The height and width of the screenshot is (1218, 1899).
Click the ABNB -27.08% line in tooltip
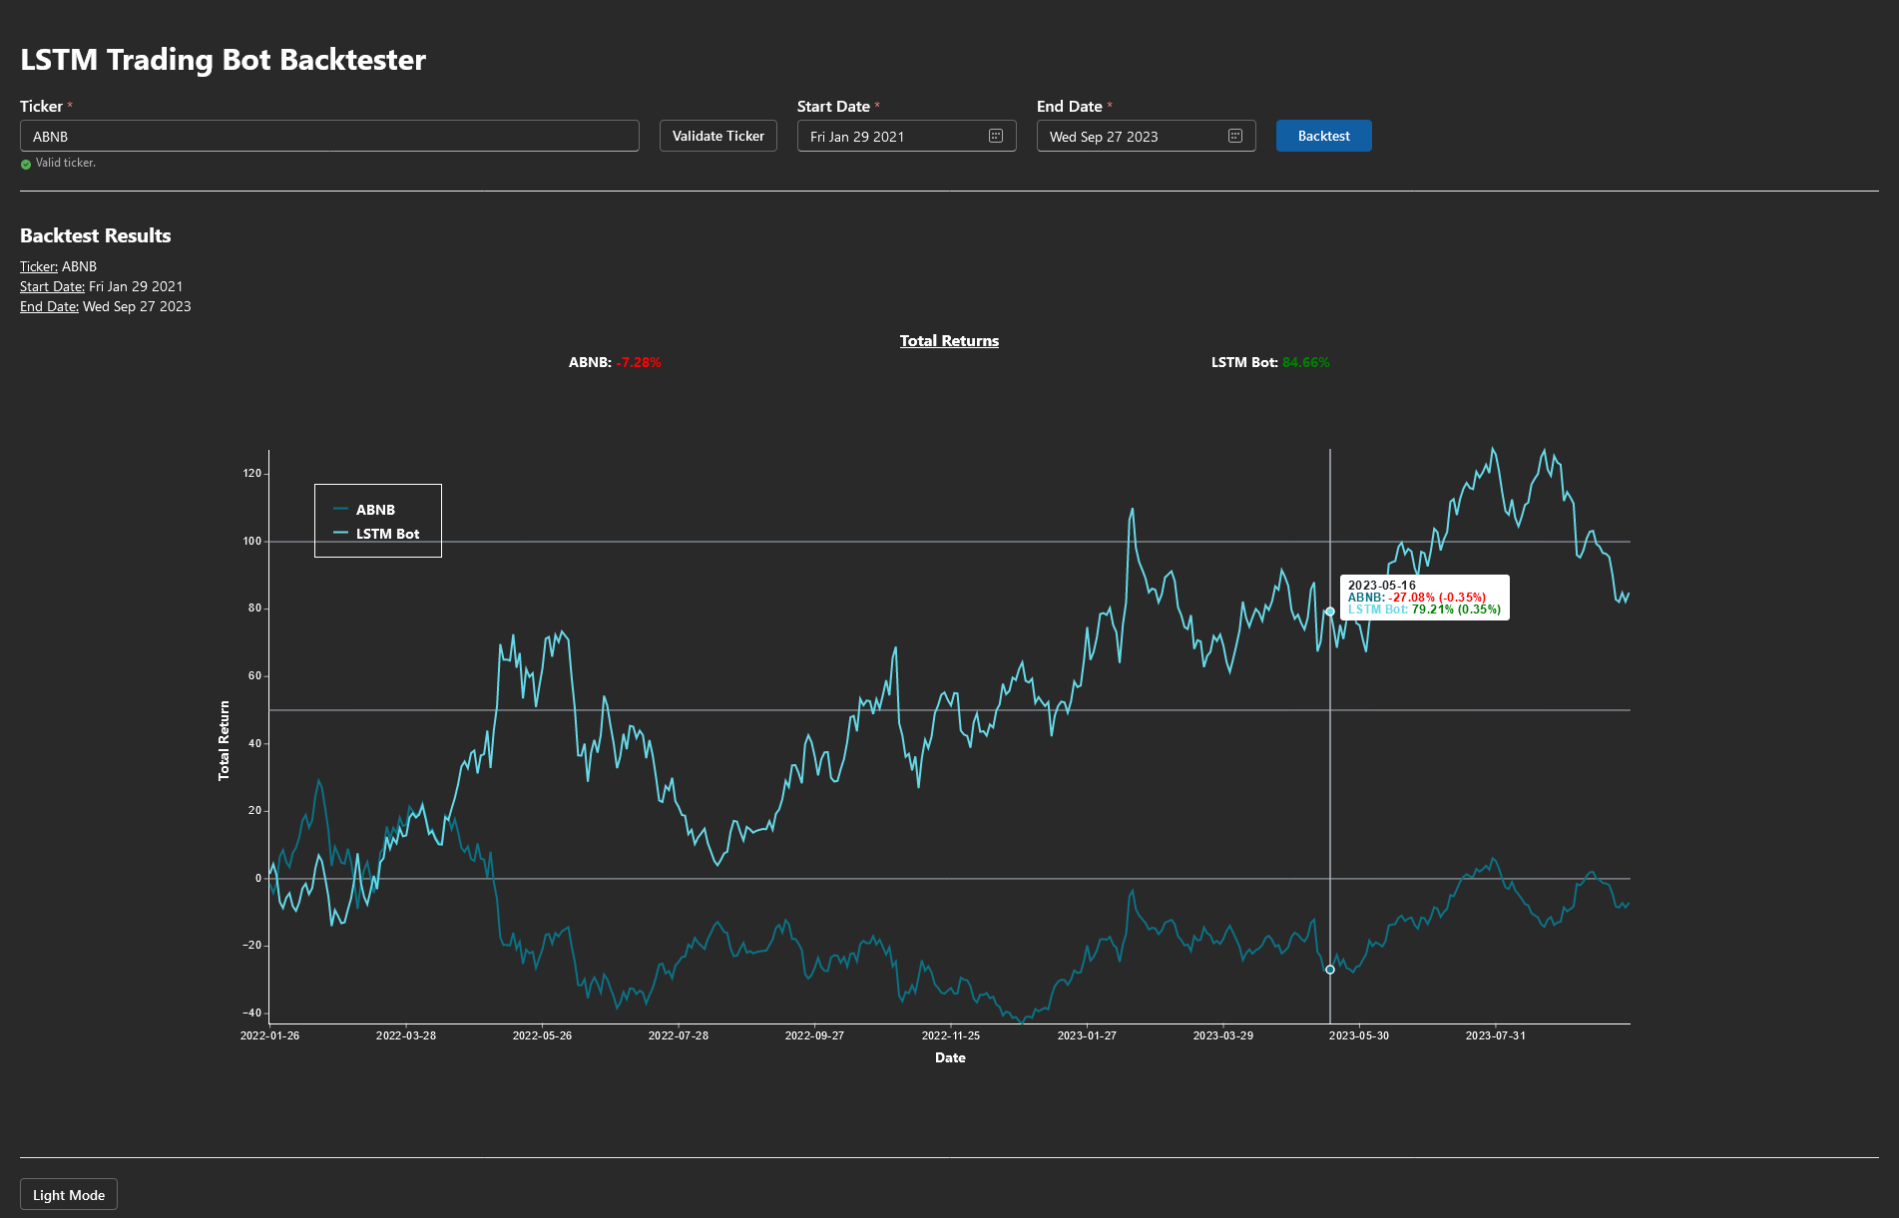click(x=1417, y=598)
